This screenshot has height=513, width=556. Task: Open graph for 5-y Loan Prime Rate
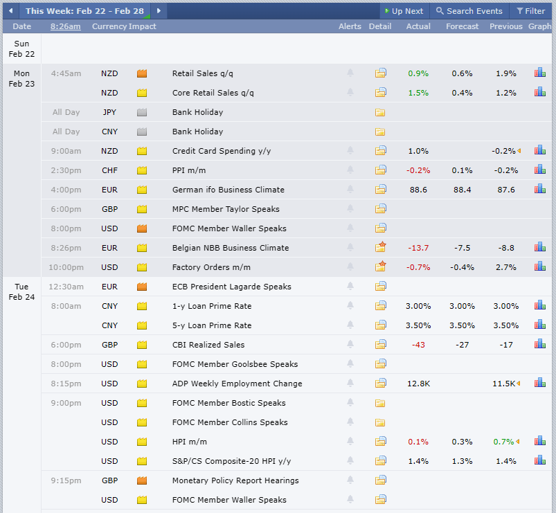click(x=539, y=325)
